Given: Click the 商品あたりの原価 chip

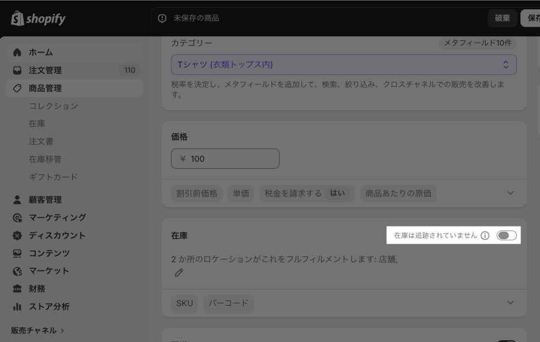Looking at the screenshot, I should pos(398,193).
